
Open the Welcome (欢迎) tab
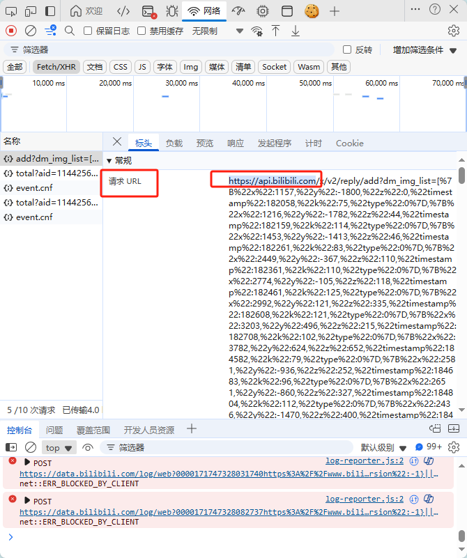point(86,11)
